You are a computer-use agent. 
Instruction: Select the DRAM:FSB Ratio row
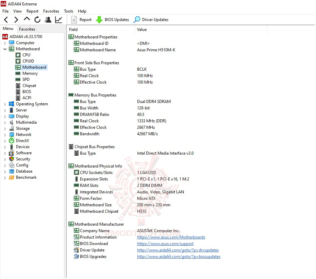coord(109,115)
